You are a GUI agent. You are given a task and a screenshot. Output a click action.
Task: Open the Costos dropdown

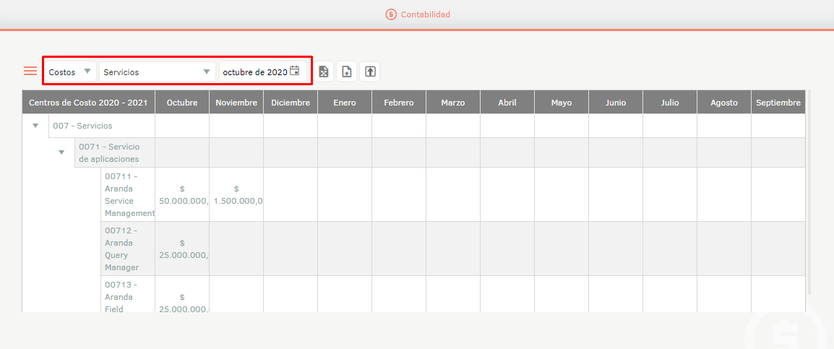point(70,72)
